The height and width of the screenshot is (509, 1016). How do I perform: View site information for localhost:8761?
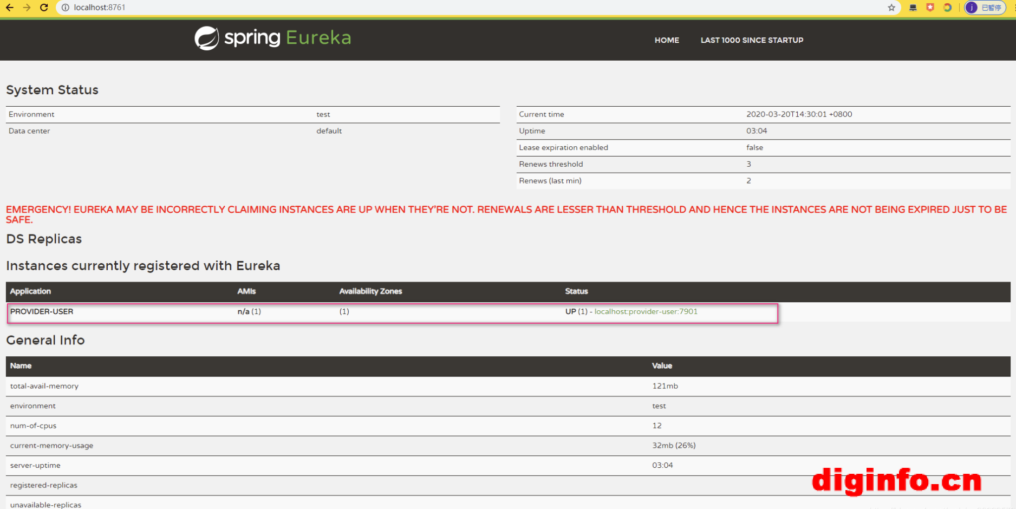(x=65, y=8)
